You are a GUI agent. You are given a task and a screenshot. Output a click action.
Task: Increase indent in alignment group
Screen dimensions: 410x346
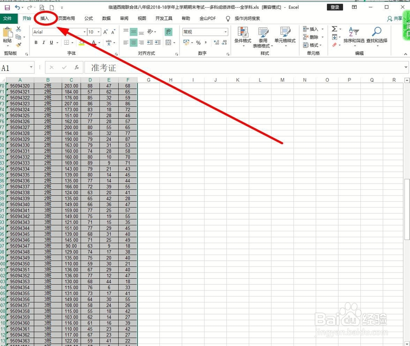point(158,42)
